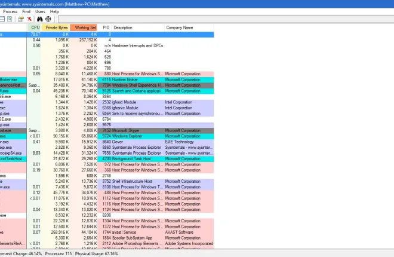Viewport: 394px width, 257px height.
Task: Select the highlighted row with CPU 78.07
Action: point(107,34)
